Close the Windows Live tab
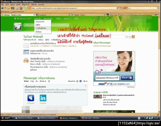The image size is (161, 126). (34, 15)
